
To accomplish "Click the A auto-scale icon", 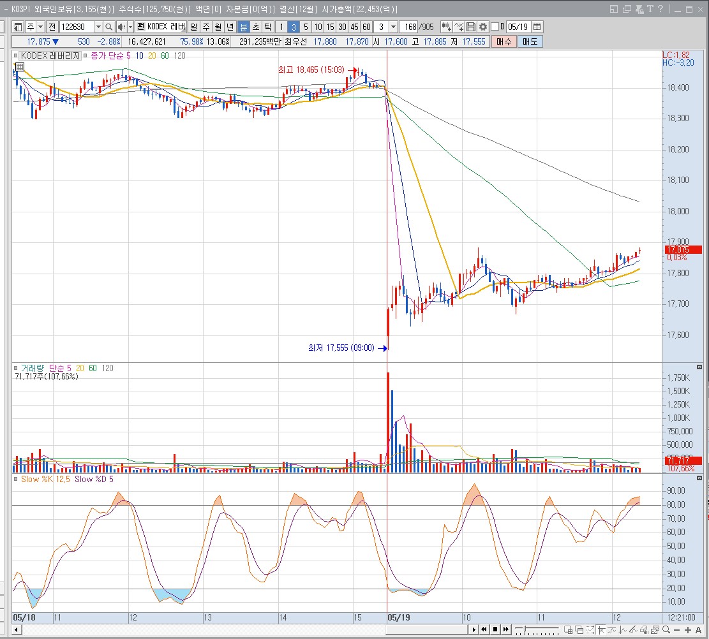I will [x=698, y=629].
